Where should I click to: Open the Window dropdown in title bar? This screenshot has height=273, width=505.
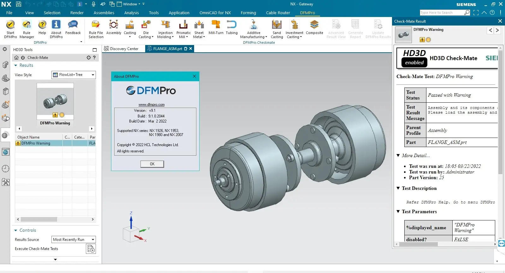pos(129,4)
